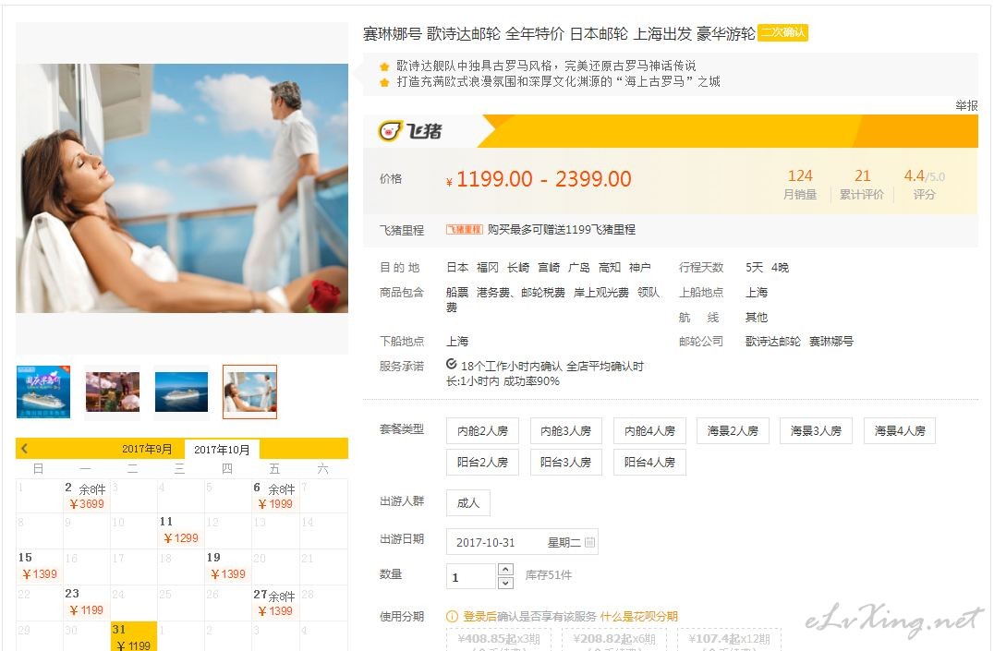Click the quantity input box
The height and width of the screenshot is (651, 994).
pos(471,576)
